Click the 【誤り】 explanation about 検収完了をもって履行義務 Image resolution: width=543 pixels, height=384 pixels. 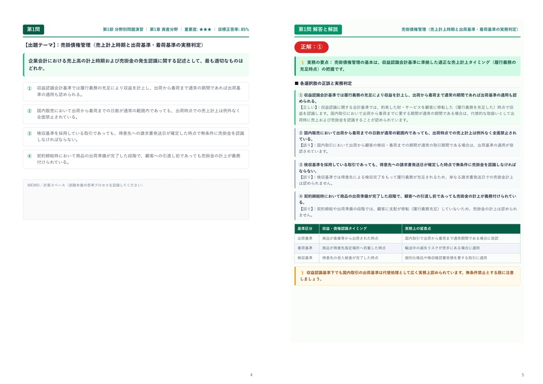(406, 180)
